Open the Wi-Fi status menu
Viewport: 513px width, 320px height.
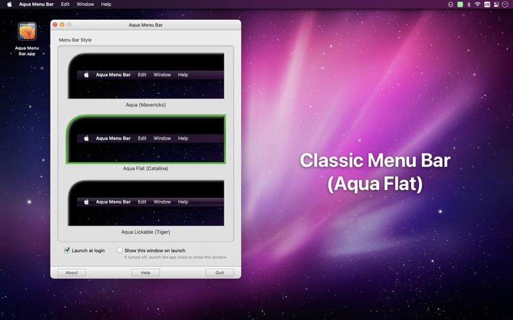[x=478, y=4]
